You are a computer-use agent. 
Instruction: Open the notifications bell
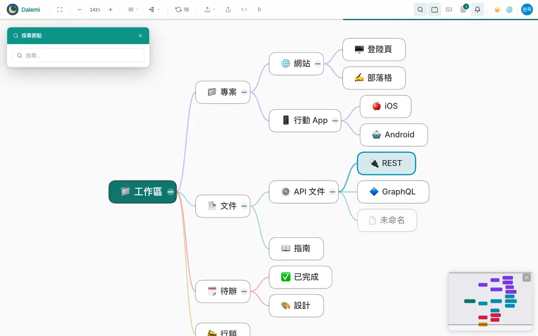coord(477,9)
